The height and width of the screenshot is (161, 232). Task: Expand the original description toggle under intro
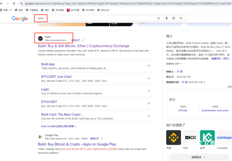pyautogui.click(x=173, y=64)
